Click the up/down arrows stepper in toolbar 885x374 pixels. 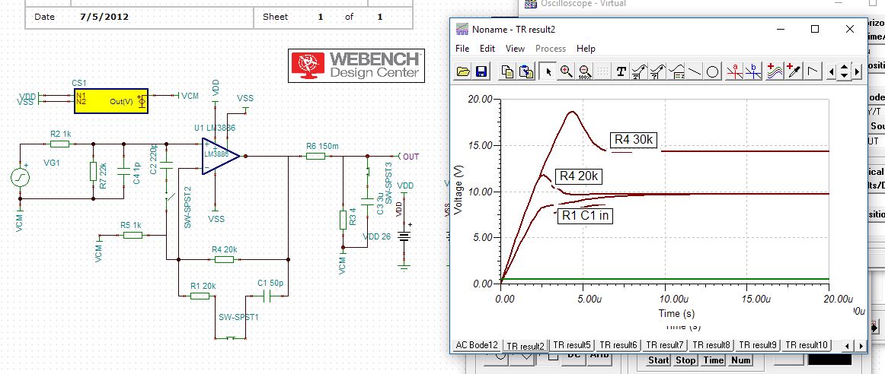click(x=845, y=71)
